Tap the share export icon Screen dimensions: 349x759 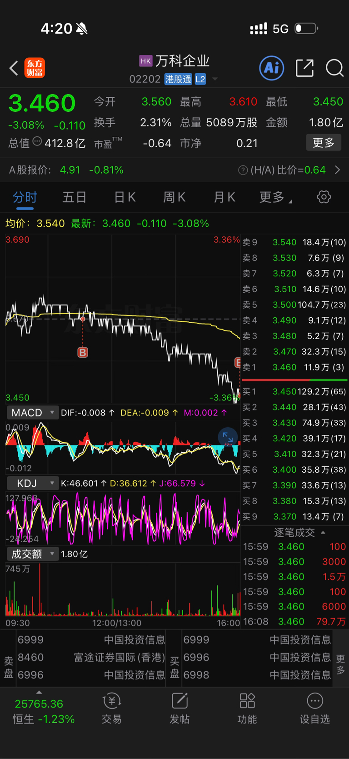click(x=304, y=68)
